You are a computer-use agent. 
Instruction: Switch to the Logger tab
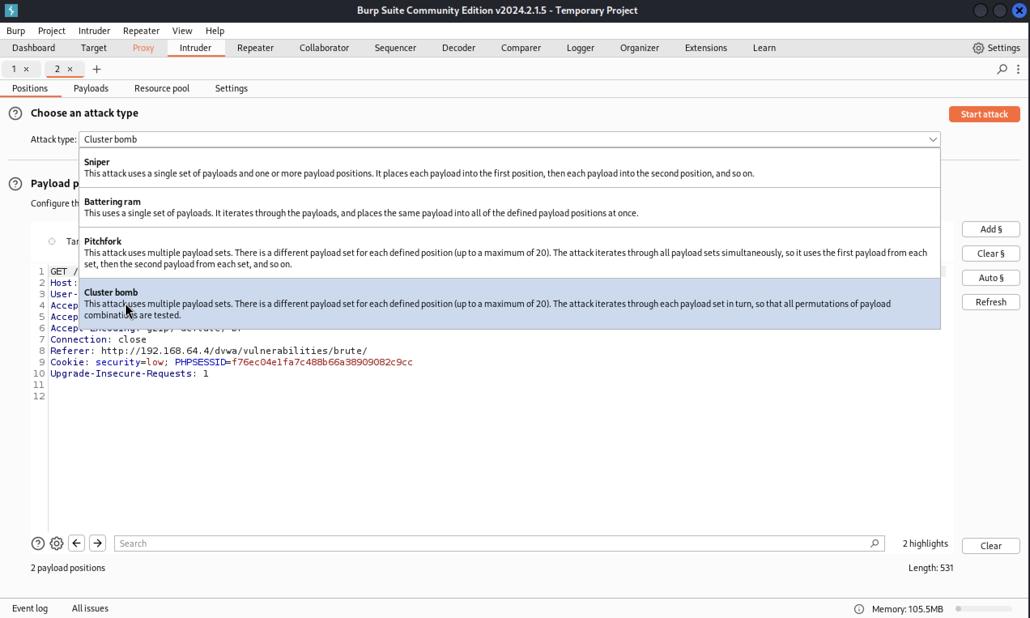(580, 48)
